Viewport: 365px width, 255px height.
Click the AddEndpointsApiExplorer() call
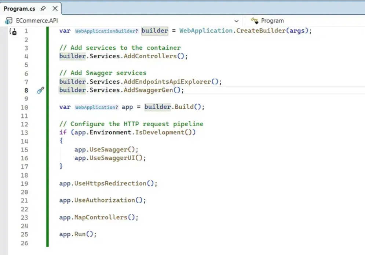pos(171,82)
